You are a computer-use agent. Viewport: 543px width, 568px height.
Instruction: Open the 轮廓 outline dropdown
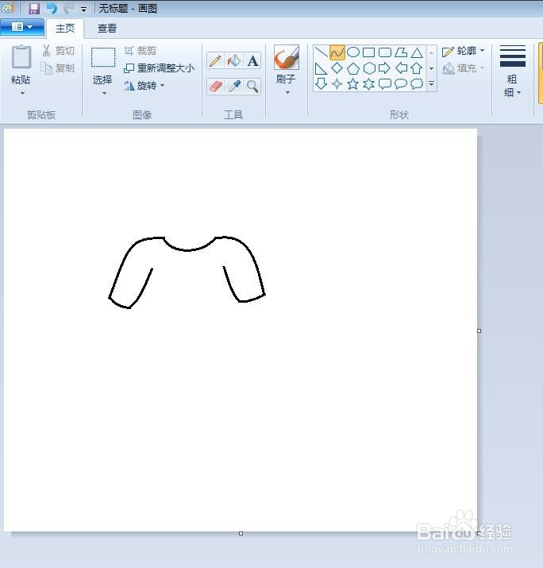[x=464, y=51]
